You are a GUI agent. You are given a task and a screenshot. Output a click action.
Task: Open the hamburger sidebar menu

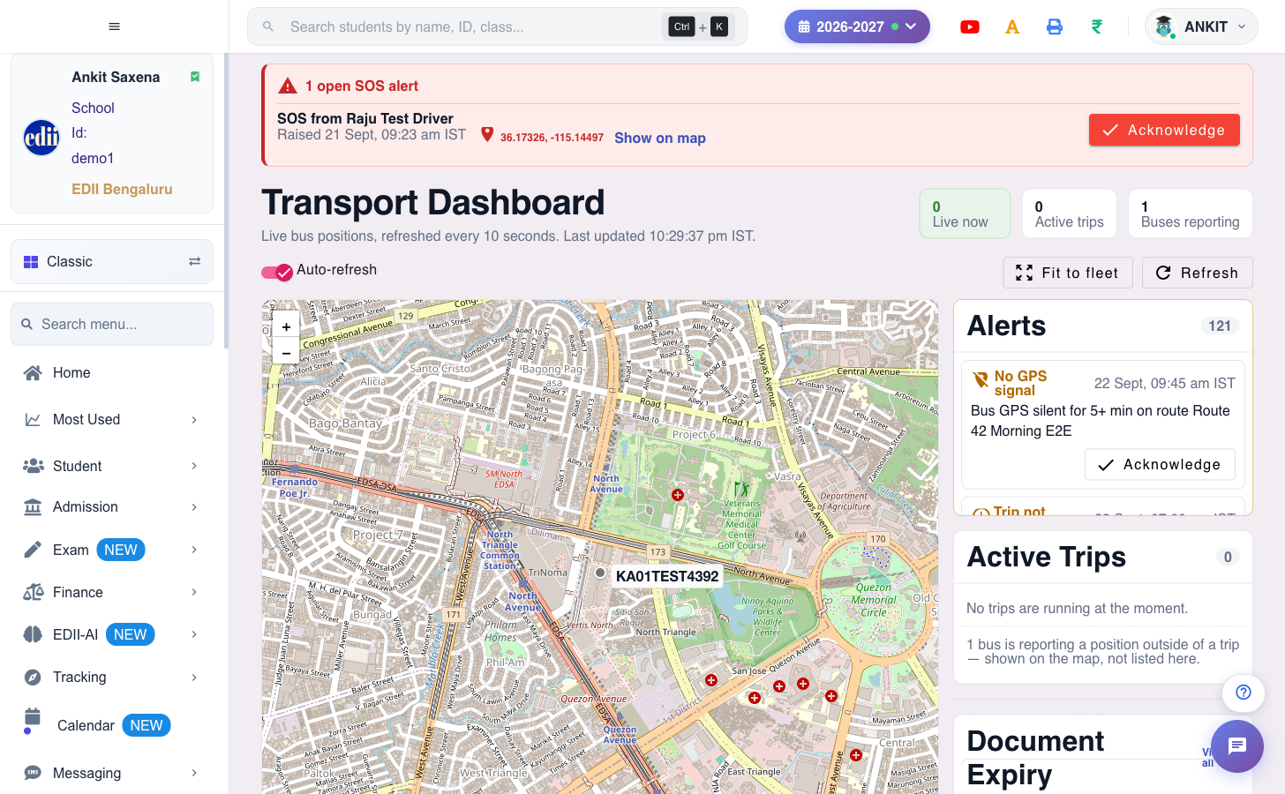[114, 26]
